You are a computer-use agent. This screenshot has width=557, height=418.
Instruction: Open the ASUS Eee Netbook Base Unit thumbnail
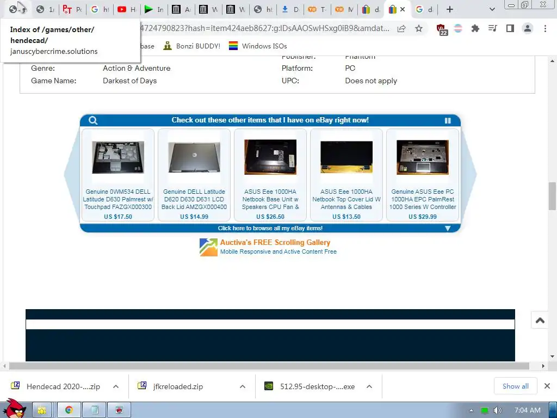tap(270, 157)
